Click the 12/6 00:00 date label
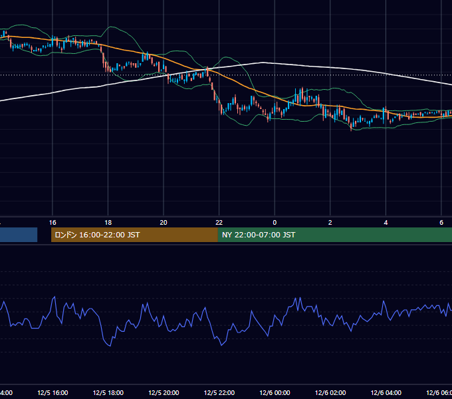Image resolution: width=452 pixels, height=399 pixels. pos(275,393)
